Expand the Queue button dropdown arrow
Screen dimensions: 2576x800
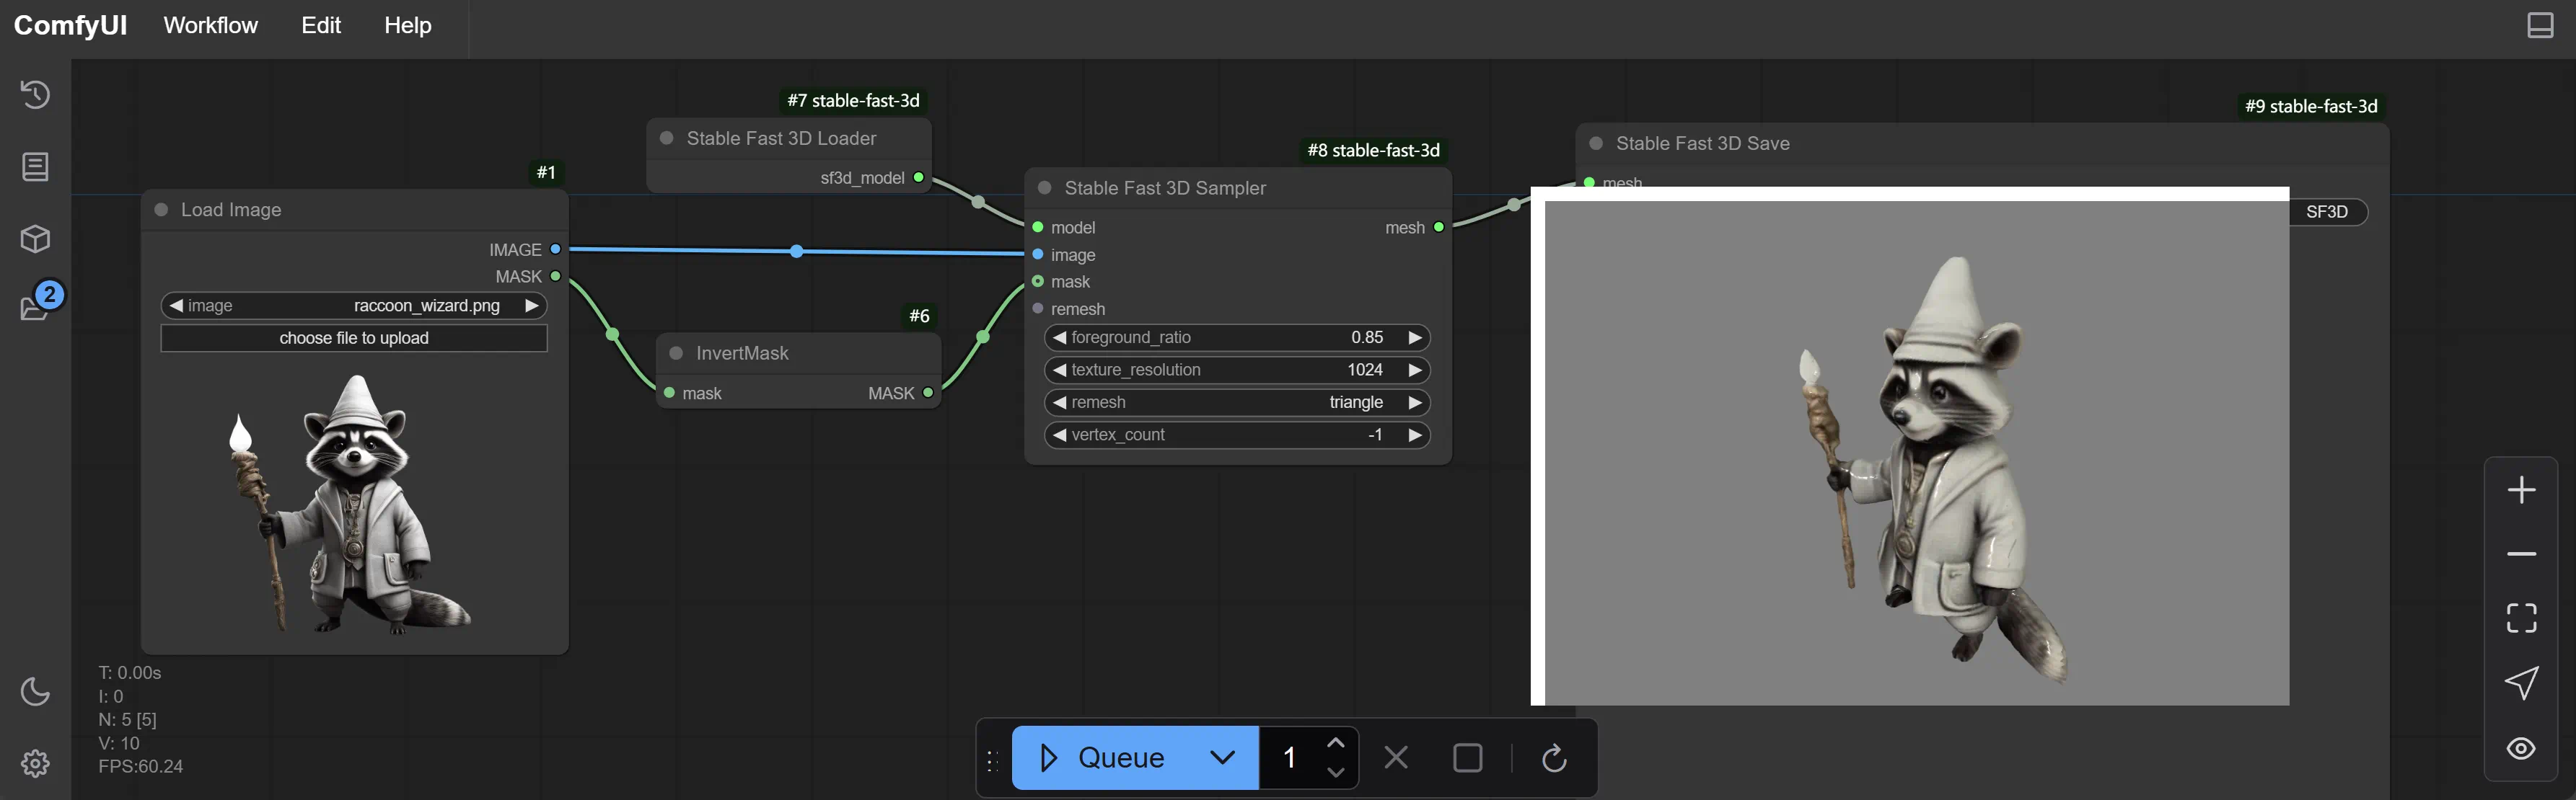pos(1222,758)
